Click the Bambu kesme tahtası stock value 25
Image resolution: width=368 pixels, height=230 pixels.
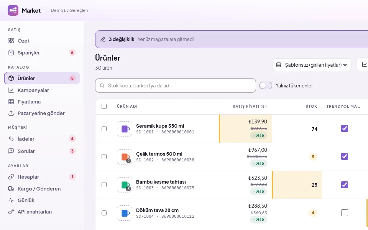coord(314,185)
